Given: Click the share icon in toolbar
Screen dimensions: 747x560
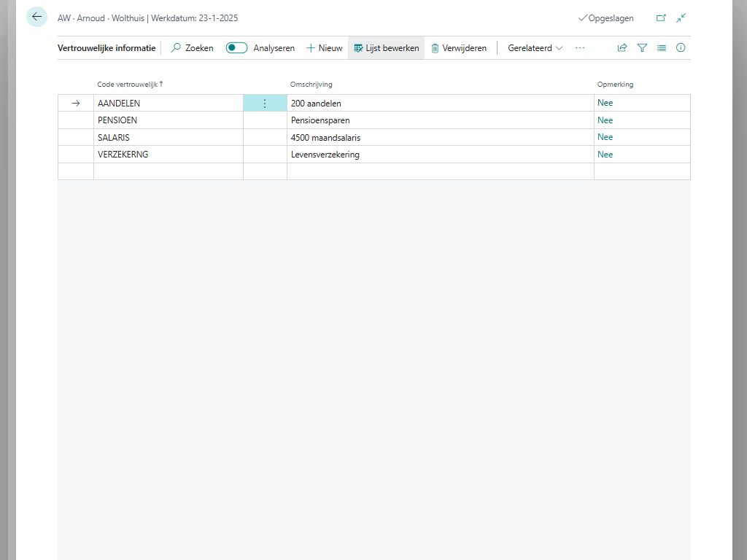Looking at the screenshot, I should [622, 48].
